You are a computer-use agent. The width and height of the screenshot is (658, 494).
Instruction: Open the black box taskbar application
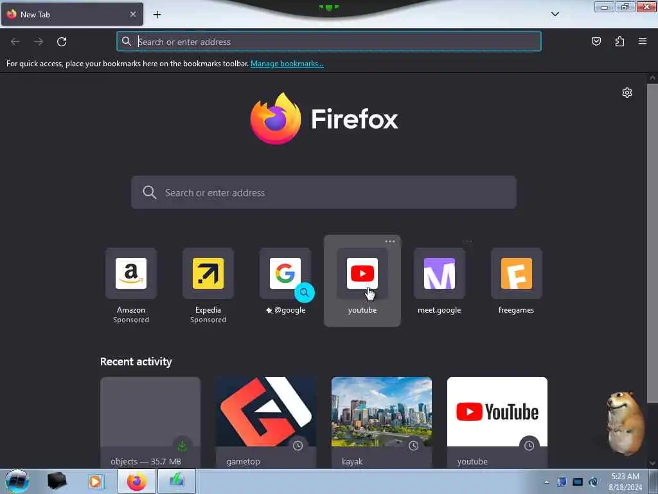[57, 481]
